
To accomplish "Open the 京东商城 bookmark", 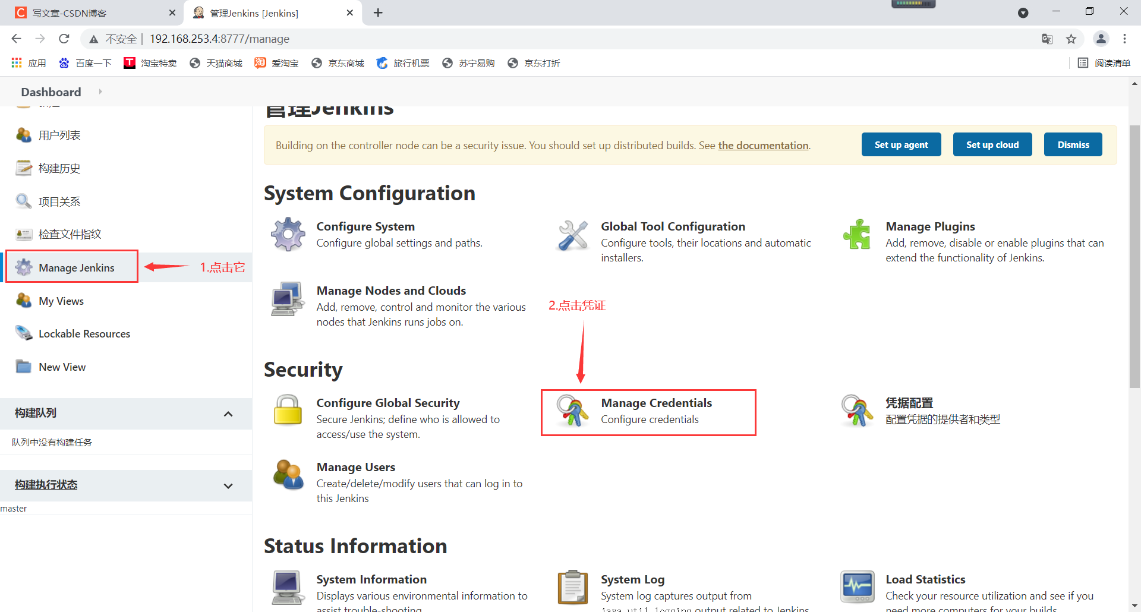I will [x=338, y=63].
